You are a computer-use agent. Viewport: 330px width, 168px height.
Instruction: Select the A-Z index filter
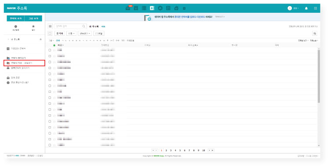[x=112, y=40]
